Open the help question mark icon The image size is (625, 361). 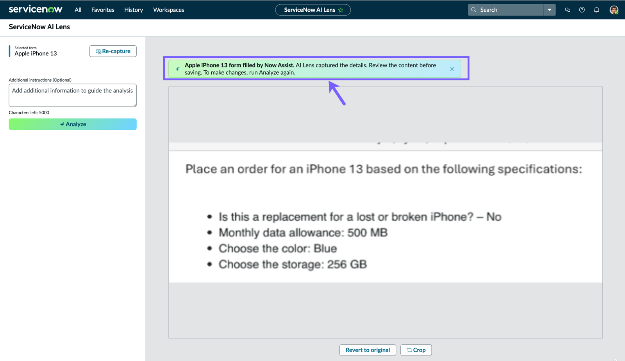(x=582, y=10)
